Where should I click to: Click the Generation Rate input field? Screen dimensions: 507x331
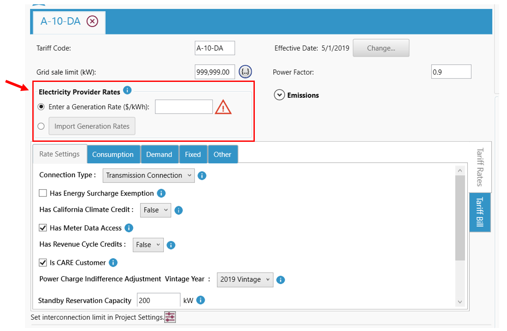[184, 107]
